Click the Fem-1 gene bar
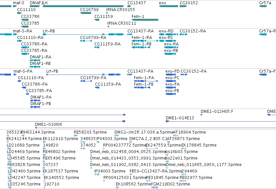 (x=145, y=20)
